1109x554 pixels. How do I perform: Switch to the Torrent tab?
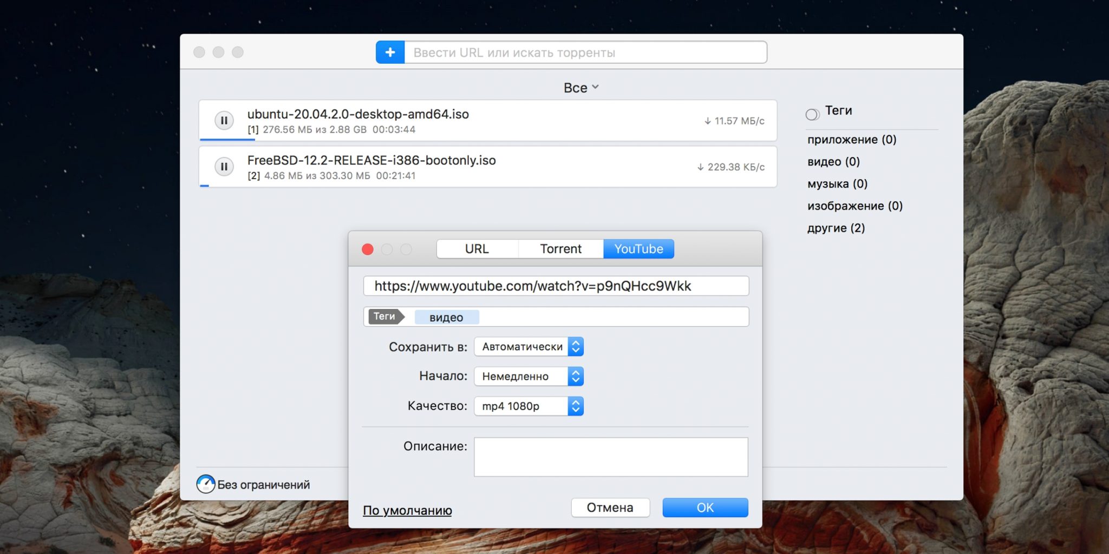[560, 249]
